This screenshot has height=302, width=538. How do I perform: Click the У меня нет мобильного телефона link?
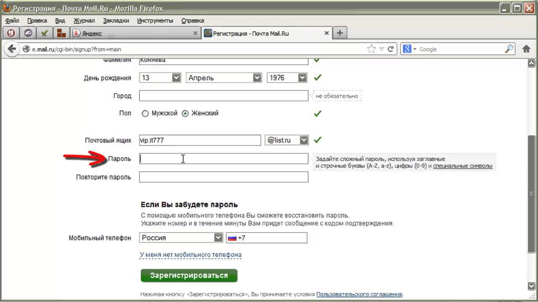tap(190, 255)
